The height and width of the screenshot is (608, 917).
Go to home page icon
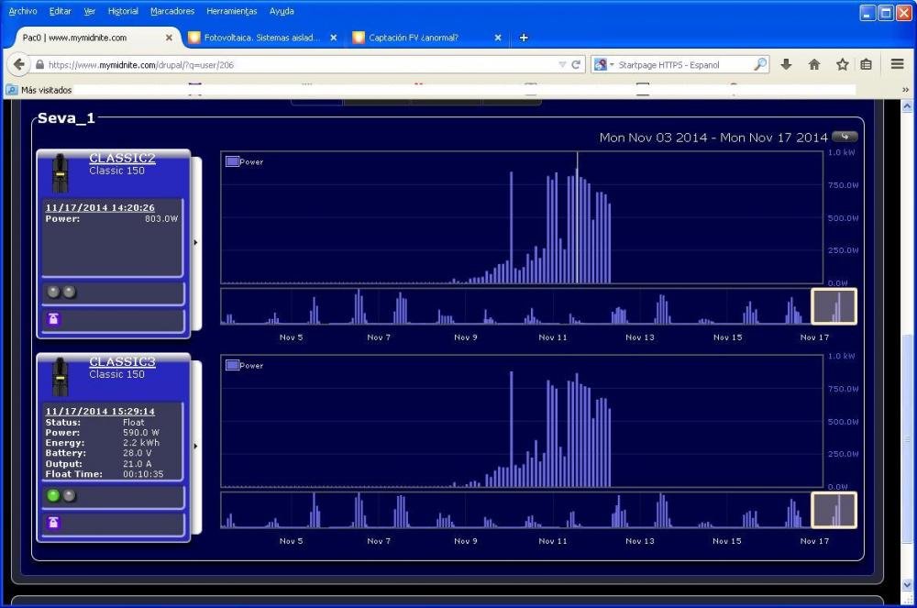pos(814,64)
